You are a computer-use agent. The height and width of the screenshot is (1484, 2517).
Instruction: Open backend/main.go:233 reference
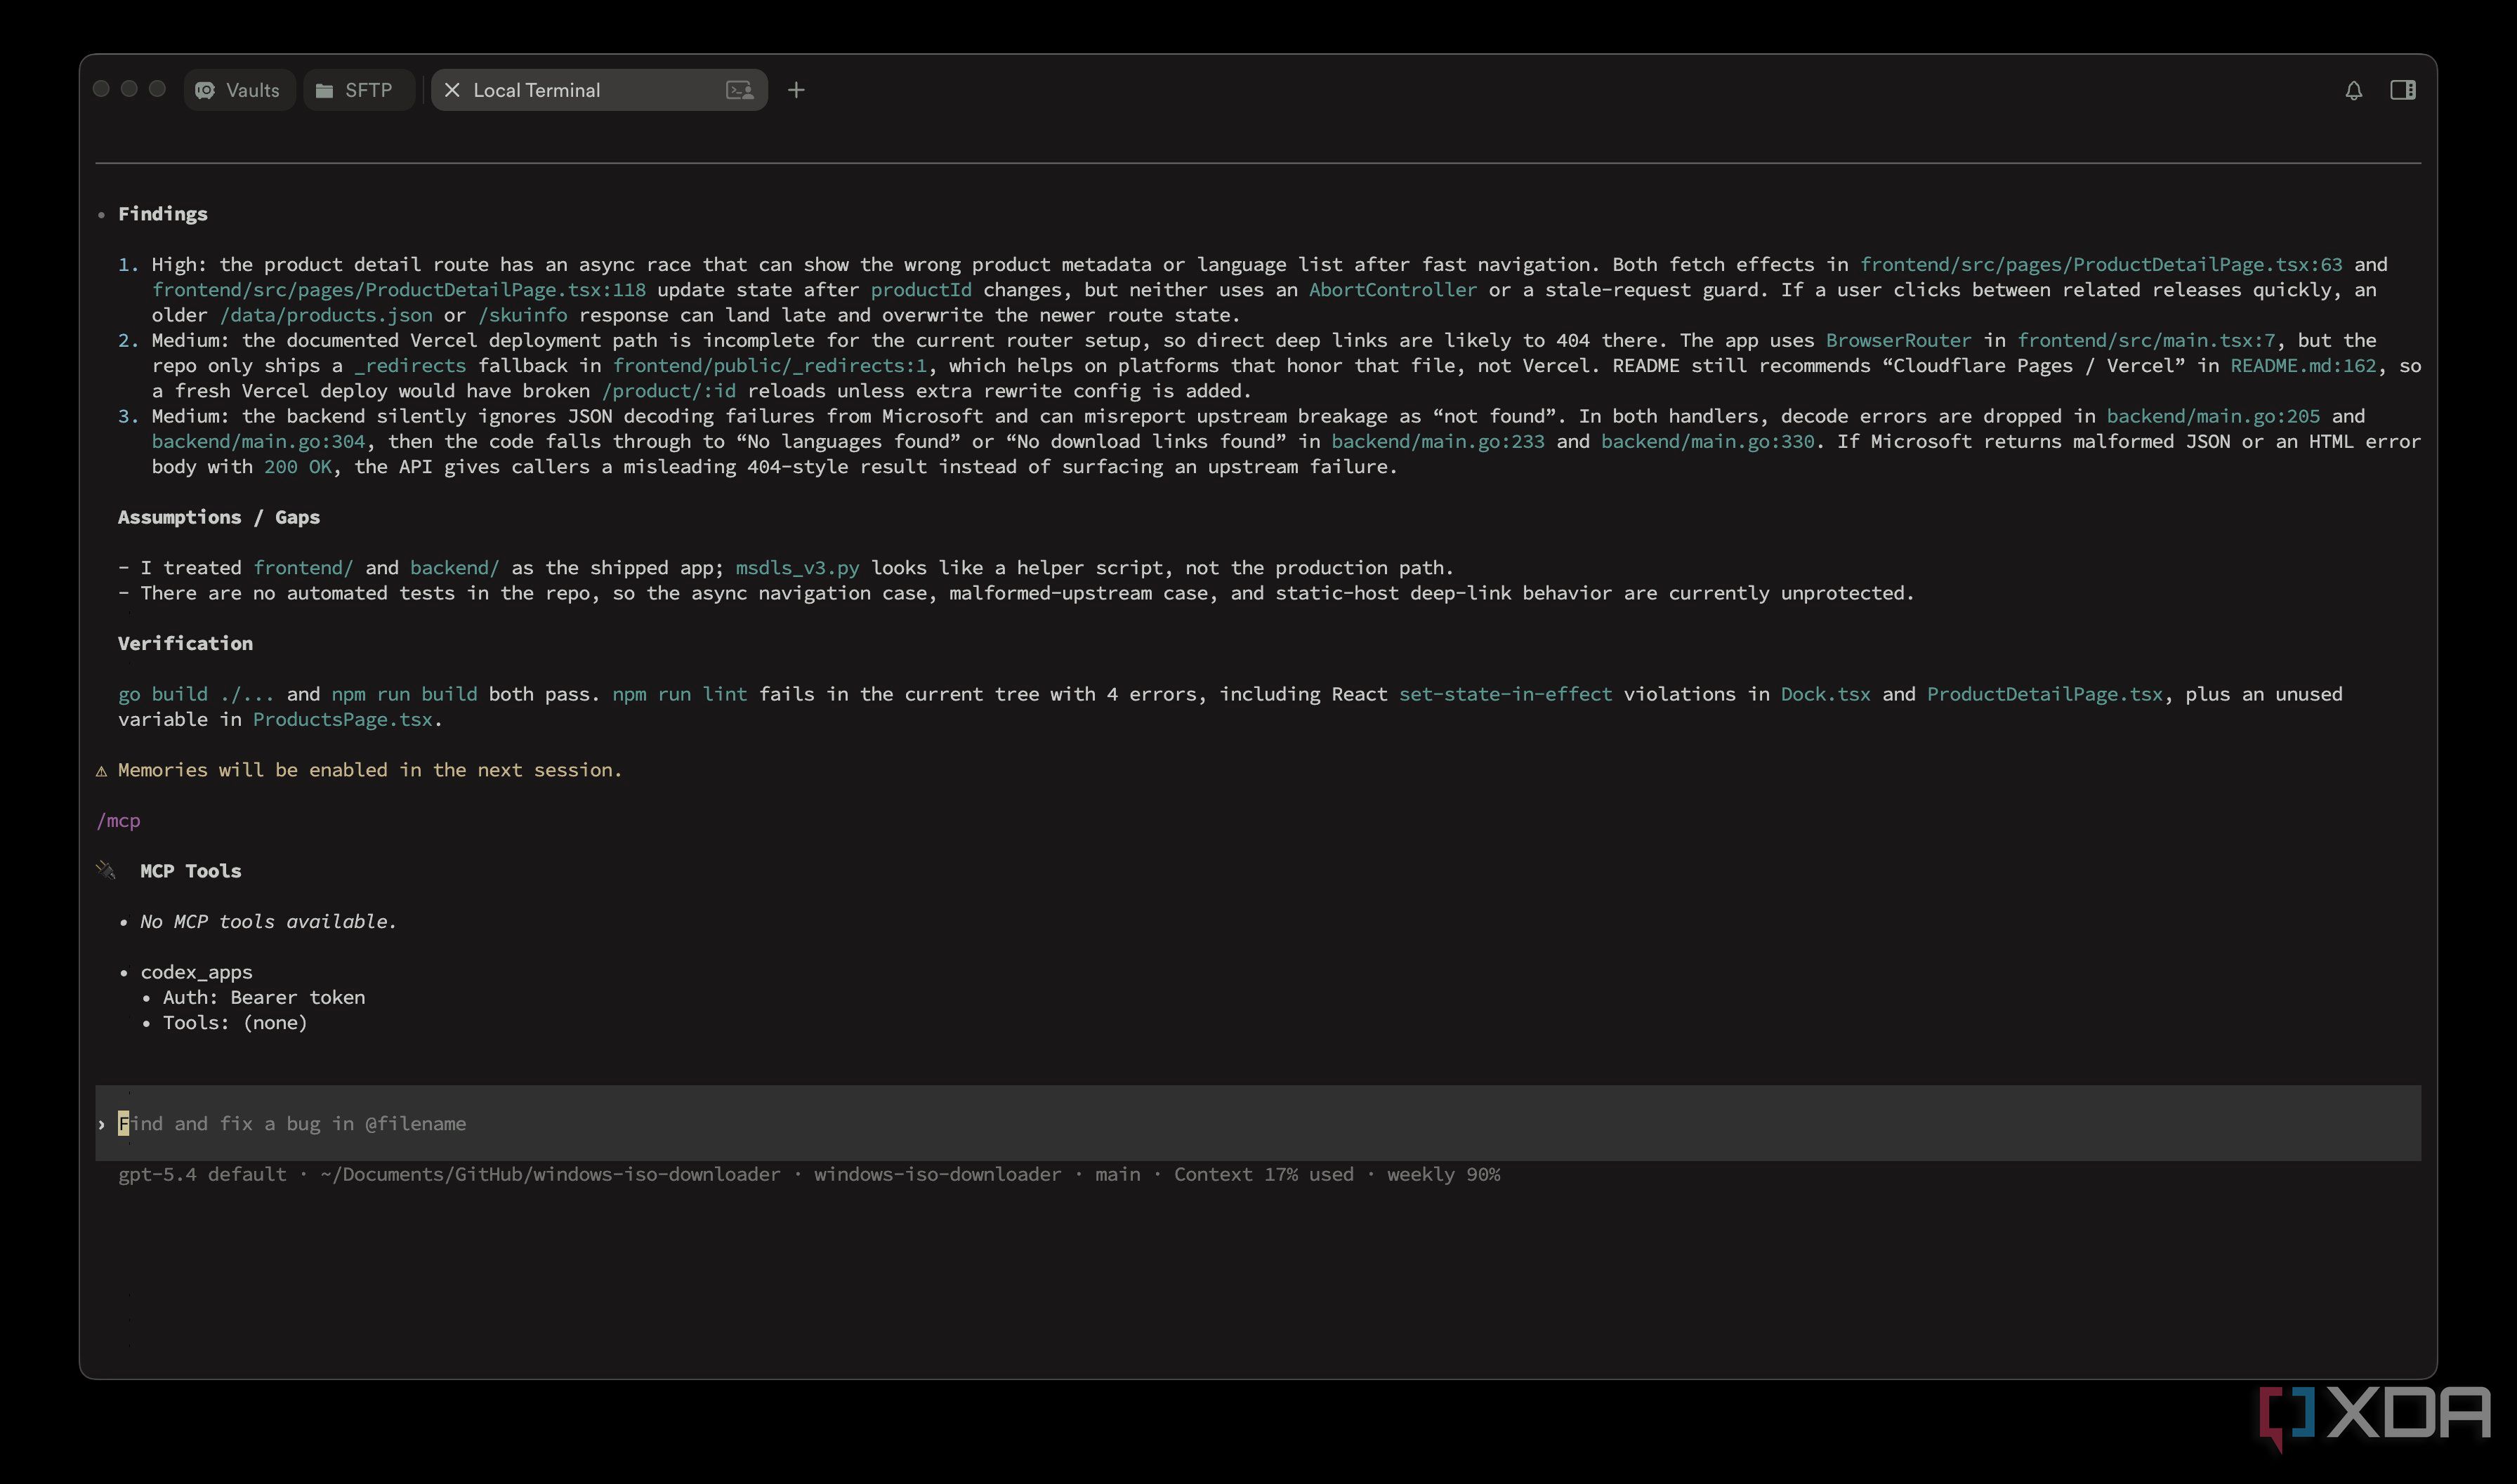[1438, 442]
